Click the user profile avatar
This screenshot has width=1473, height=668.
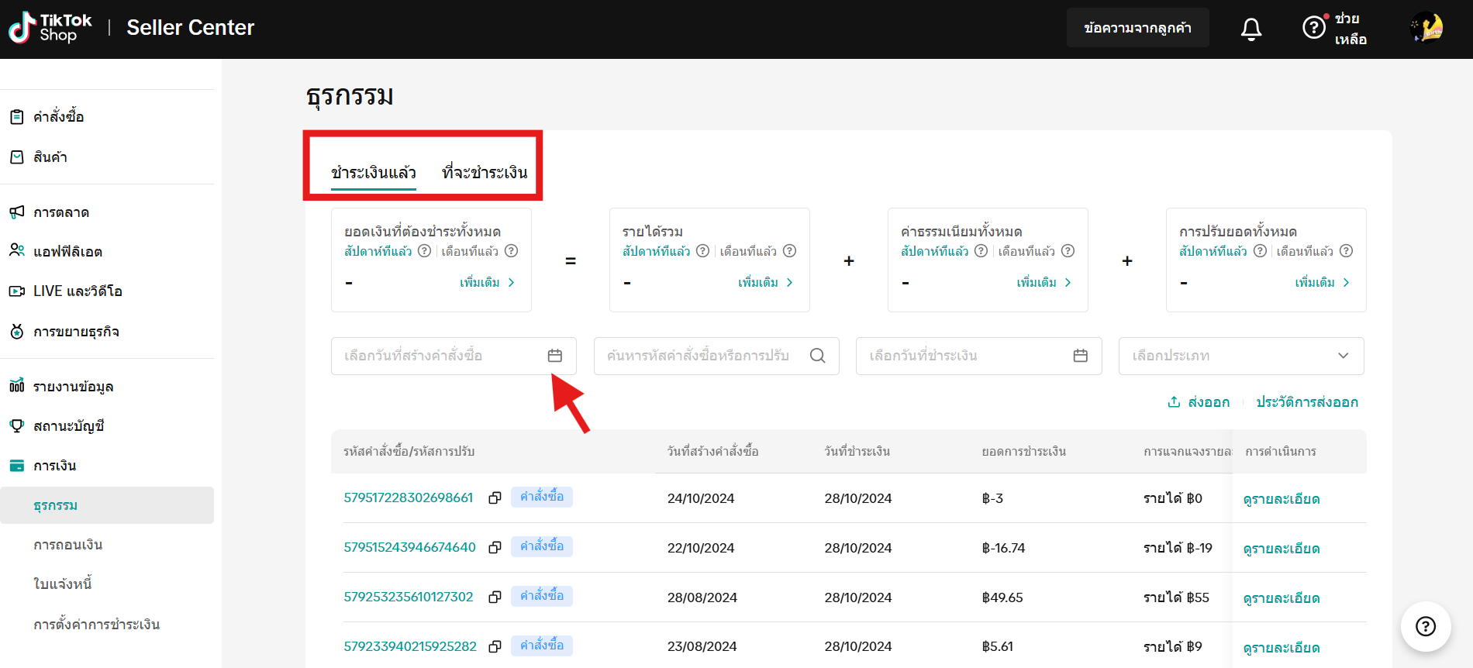tap(1426, 28)
